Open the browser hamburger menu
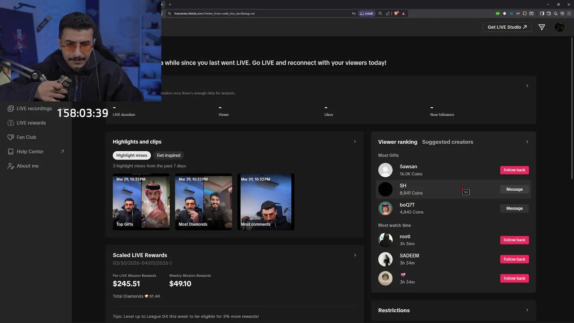This screenshot has height=323, width=574. (x=569, y=13)
